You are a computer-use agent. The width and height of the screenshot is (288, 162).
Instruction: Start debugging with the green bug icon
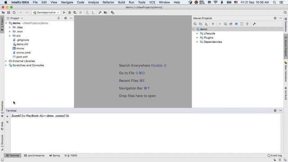(69, 13)
